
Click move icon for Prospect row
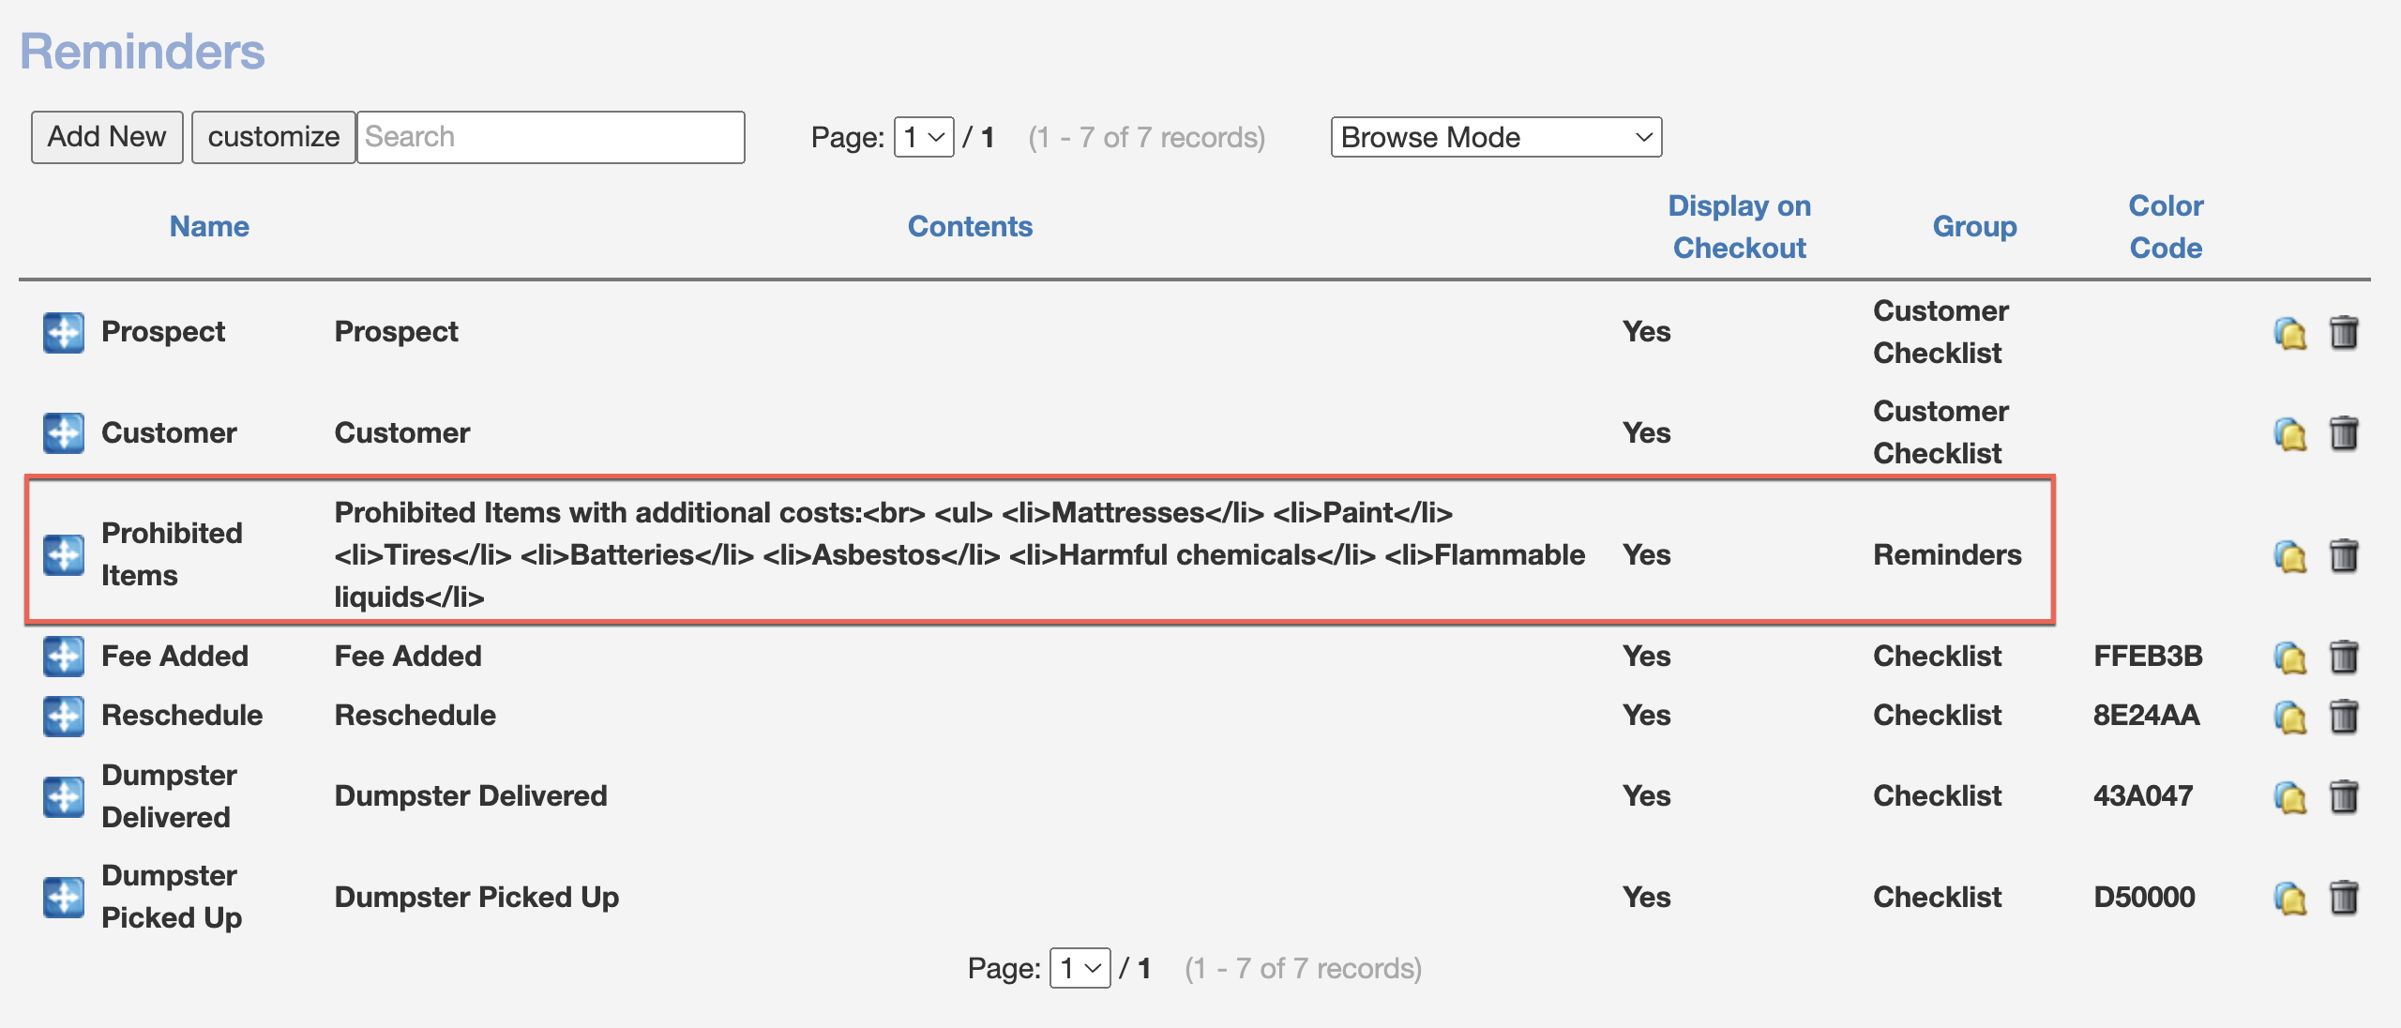(63, 332)
